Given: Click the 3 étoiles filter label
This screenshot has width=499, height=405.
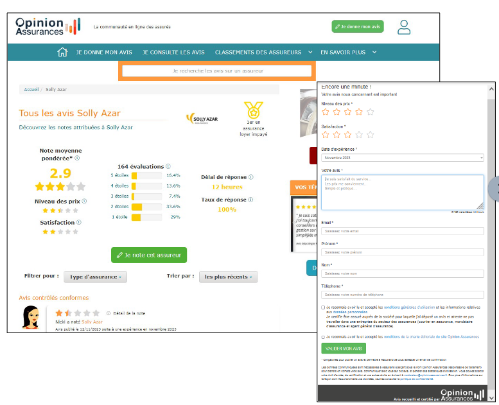Looking at the screenshot, I should [119, 196].
